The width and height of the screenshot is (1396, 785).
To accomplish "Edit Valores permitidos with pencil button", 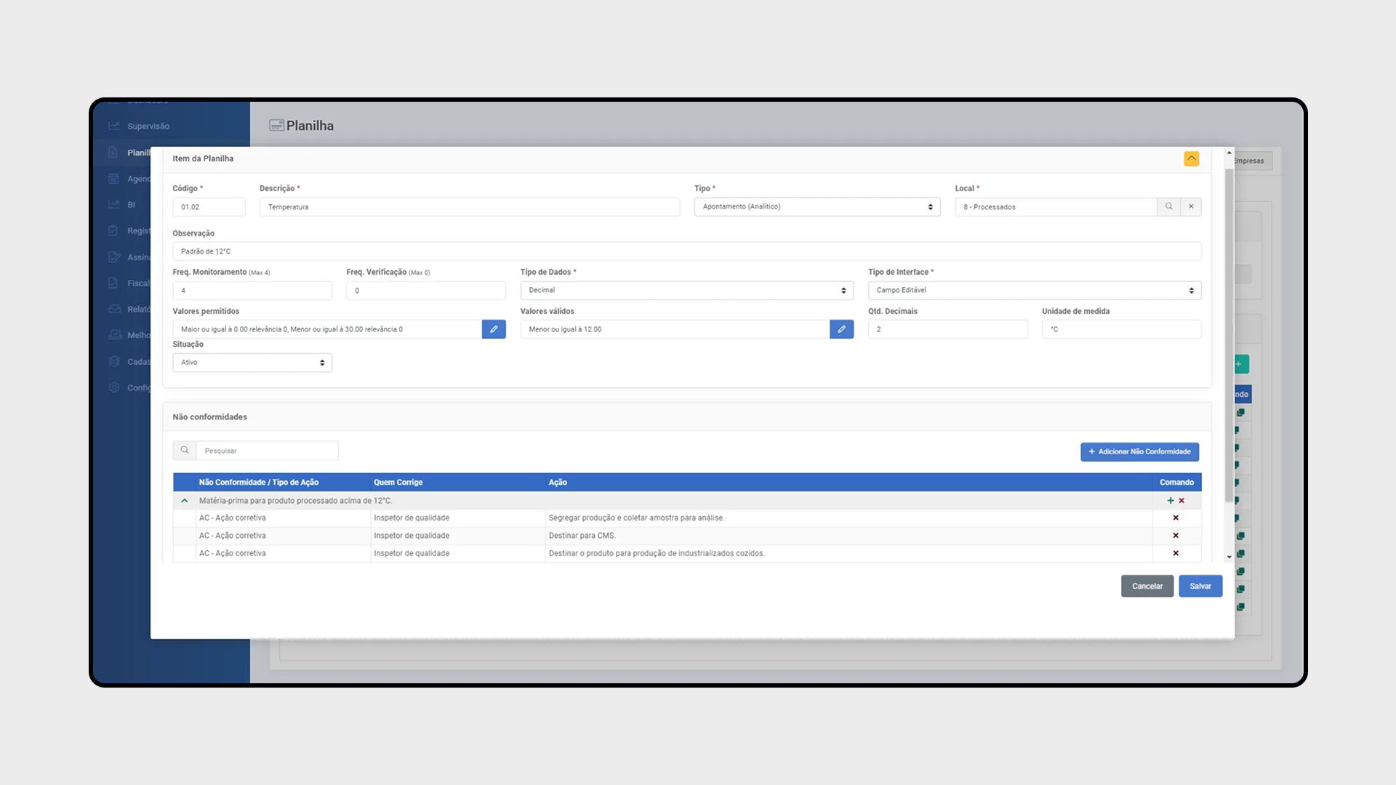I will pyautogui.click(x=494, y=329).
